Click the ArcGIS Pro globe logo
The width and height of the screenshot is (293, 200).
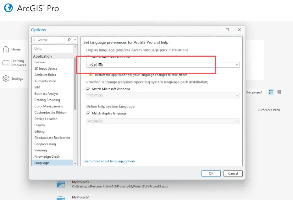click(8, 8)
